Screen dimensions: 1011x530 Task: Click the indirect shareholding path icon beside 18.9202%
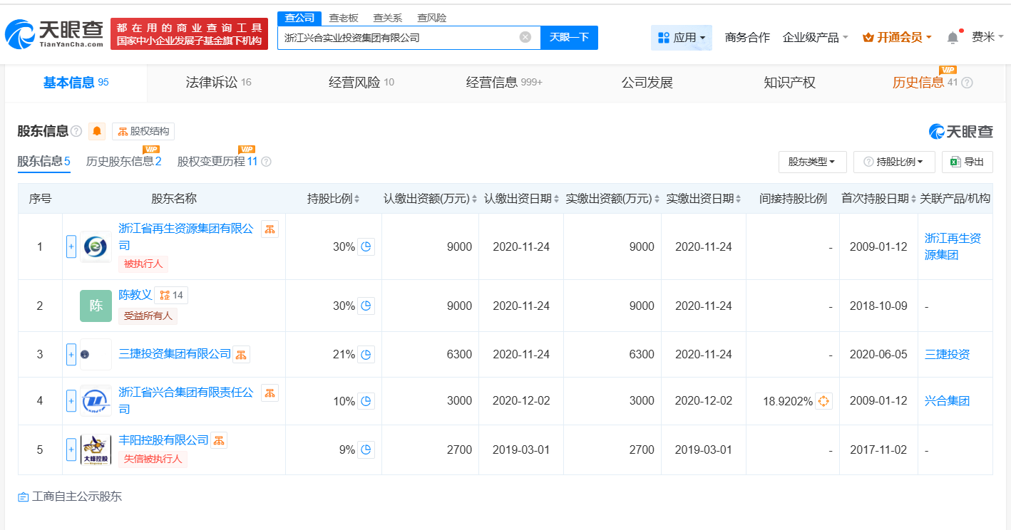point(823,401)
